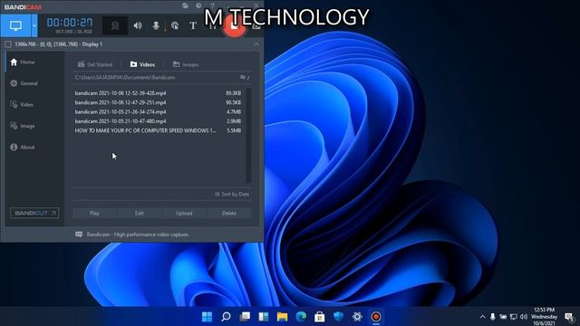Click the recording timer display
This screenshot has height=326, width=580.
coord(70,23)
